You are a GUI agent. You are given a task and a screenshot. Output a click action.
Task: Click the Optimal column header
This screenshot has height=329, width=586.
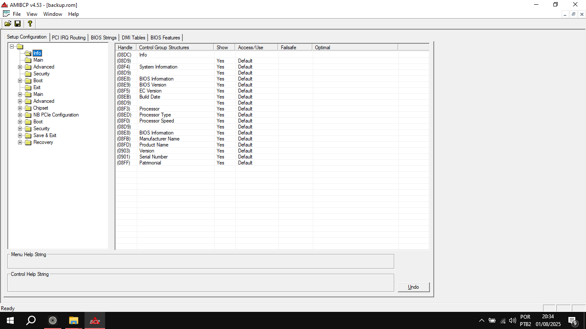pyautogui.click(x=355, y=48)
